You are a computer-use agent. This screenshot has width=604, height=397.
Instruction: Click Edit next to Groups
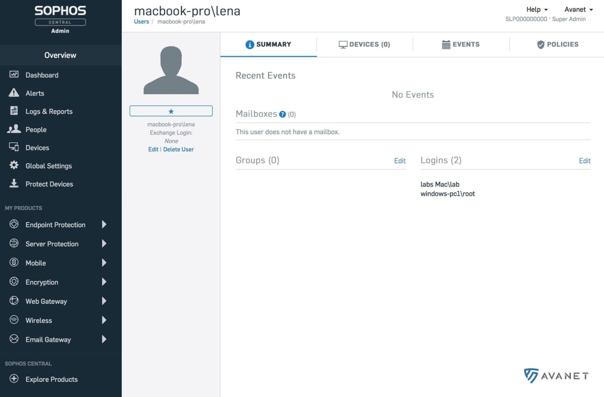[x=400, y=161]
